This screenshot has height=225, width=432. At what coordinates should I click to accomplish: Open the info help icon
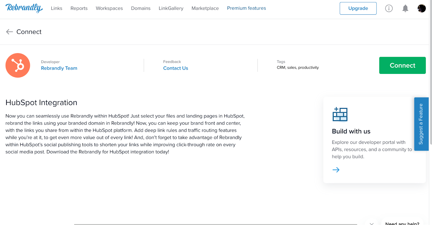389,8
